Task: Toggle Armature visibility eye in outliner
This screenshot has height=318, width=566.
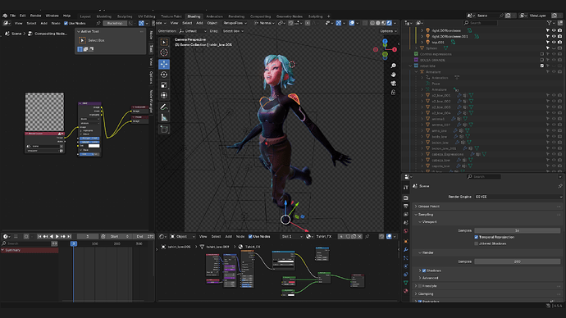Action: [554, 72]
